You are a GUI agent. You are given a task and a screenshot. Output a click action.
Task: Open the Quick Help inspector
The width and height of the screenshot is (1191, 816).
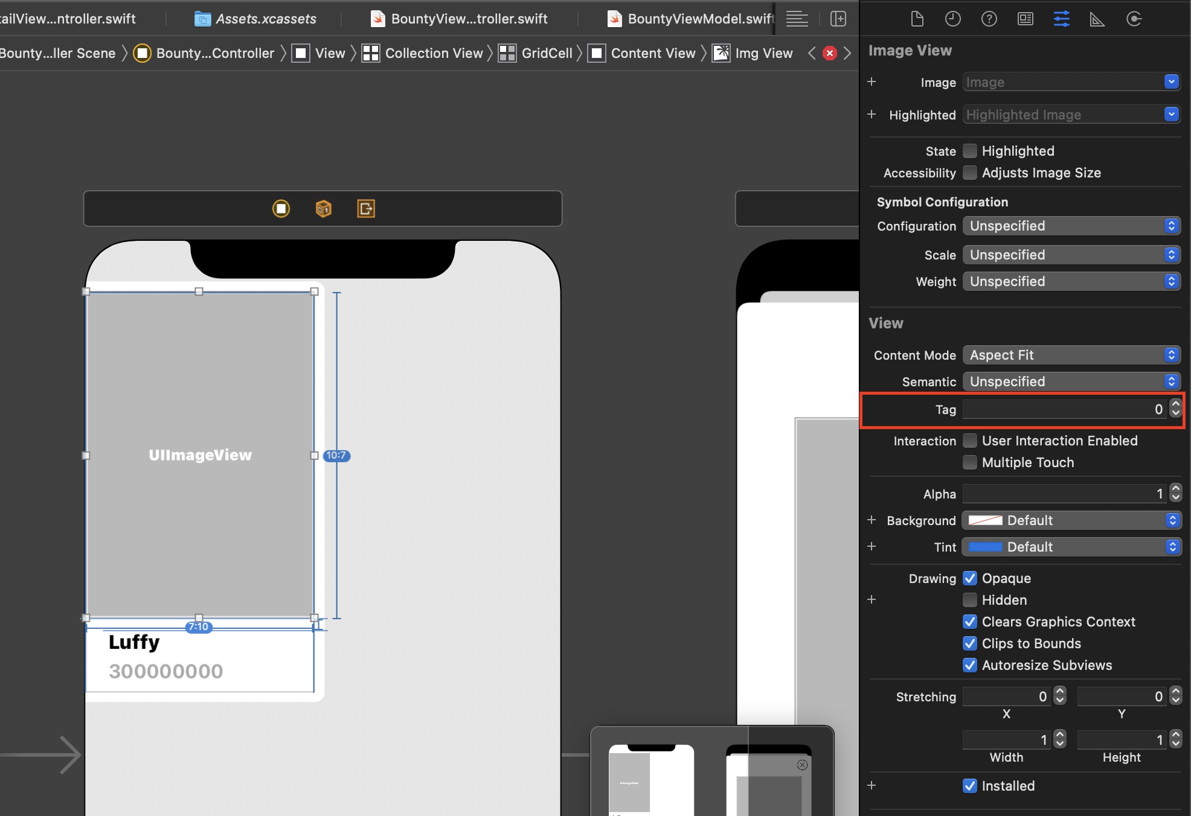[989, 19]
